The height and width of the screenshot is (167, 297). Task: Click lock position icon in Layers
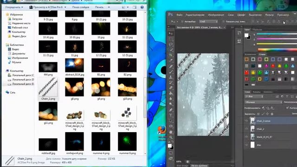point(267,114)
